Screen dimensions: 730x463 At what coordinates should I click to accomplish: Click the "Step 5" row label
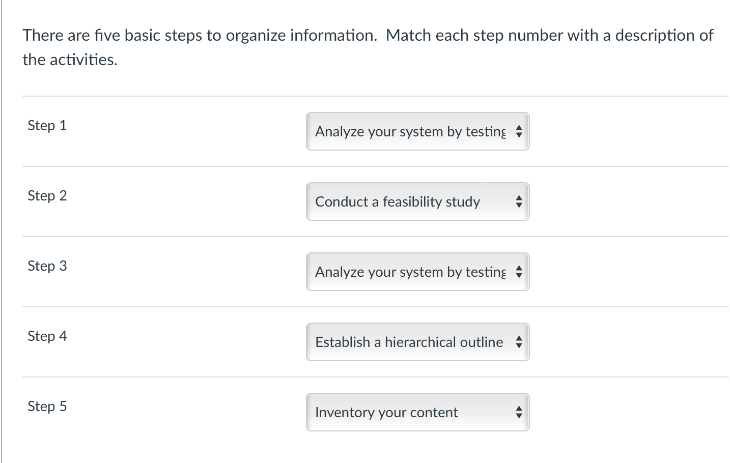click(x=47, y=407)
